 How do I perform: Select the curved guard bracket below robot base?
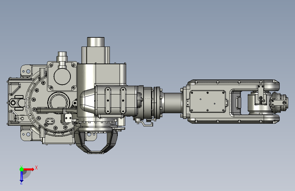(96, 141)
